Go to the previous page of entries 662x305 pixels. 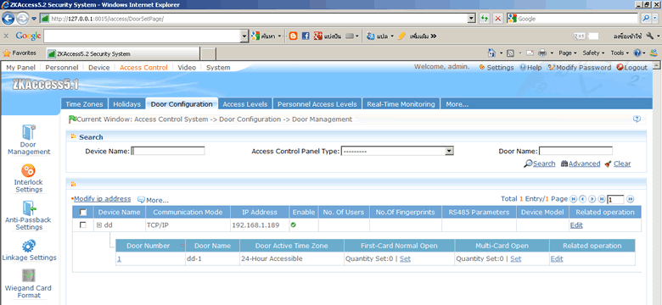pyautogui.click(x=582, y=199)
